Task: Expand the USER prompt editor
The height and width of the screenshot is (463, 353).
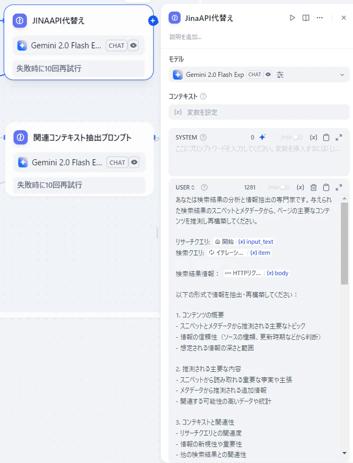Action: point(339,187)
